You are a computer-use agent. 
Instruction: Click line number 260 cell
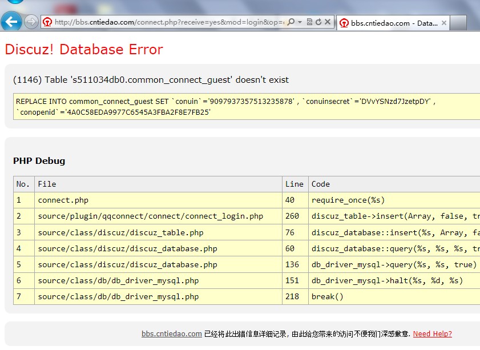pyautogui.click(x=295, y=216)
